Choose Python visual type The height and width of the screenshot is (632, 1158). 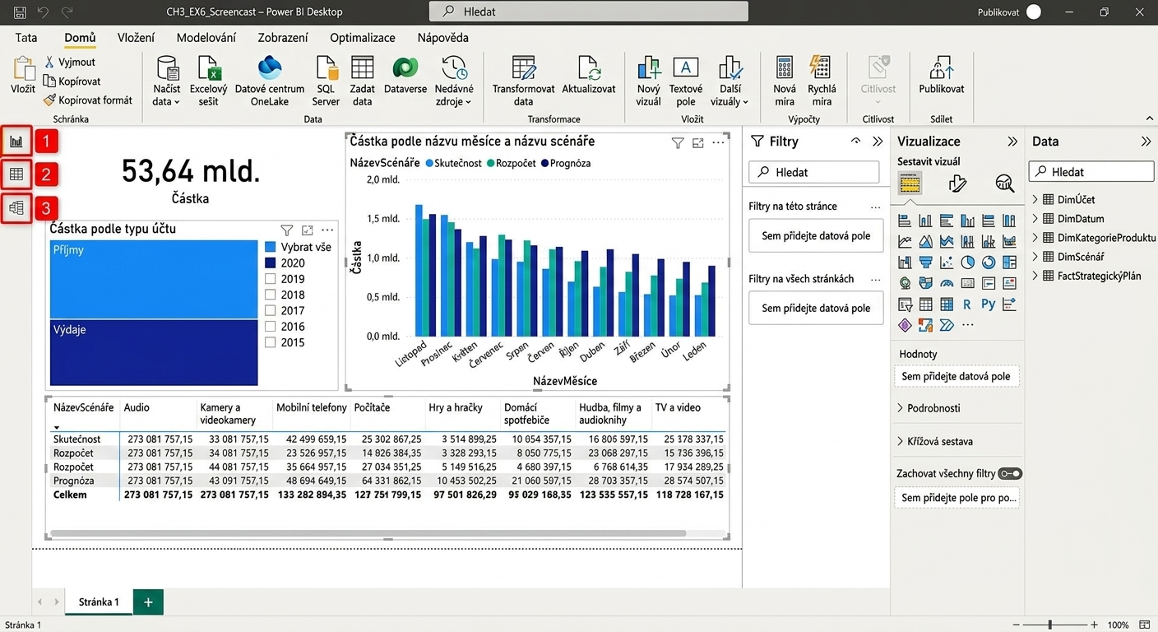(x=989, y=304)
